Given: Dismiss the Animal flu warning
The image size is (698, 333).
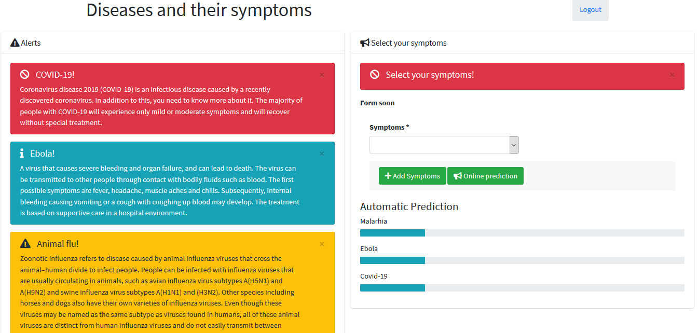Looking at the screenshot, I should coord(322,244).
